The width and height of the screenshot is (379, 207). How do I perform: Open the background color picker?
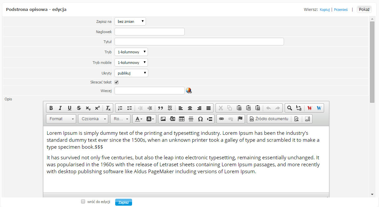[x=150, y=119]
